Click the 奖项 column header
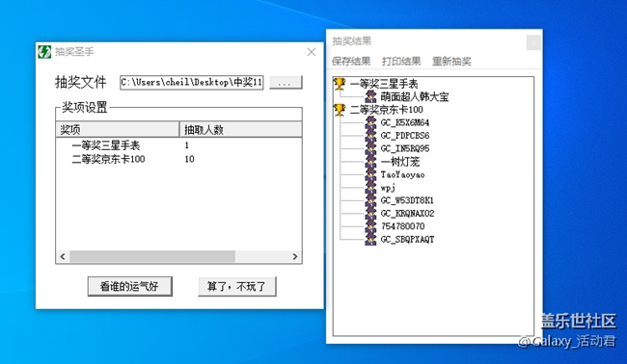Viewport: 627px width, 364px height. coord(118,129)
